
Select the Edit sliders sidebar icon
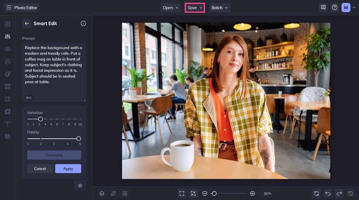click(x=8, y=37)
